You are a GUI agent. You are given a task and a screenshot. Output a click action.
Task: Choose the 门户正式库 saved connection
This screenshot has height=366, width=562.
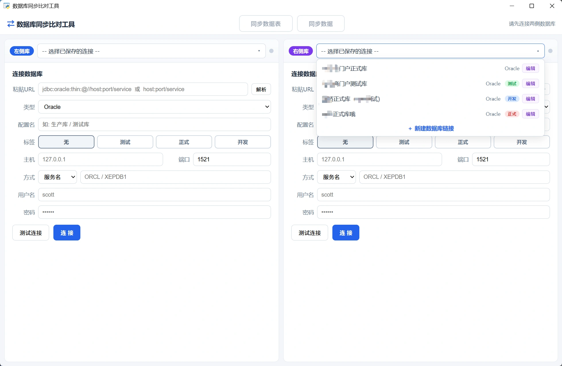point(431,68)
